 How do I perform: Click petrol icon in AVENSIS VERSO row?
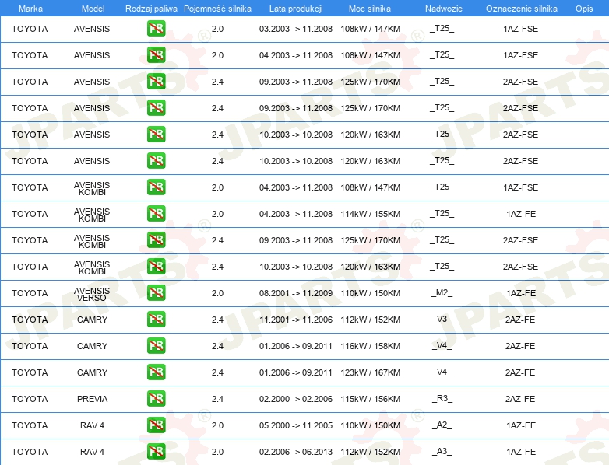[x=156, y=293]
